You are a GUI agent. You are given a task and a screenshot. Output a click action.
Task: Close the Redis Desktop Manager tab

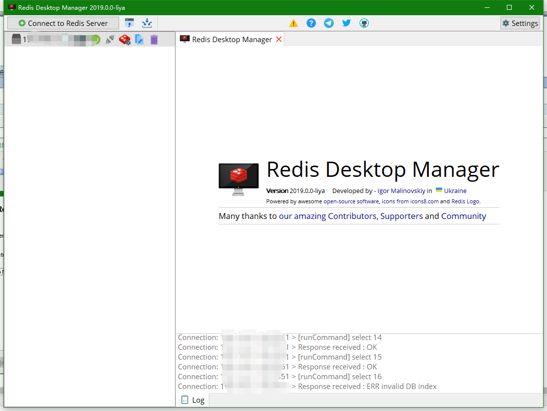pos(279,39)
